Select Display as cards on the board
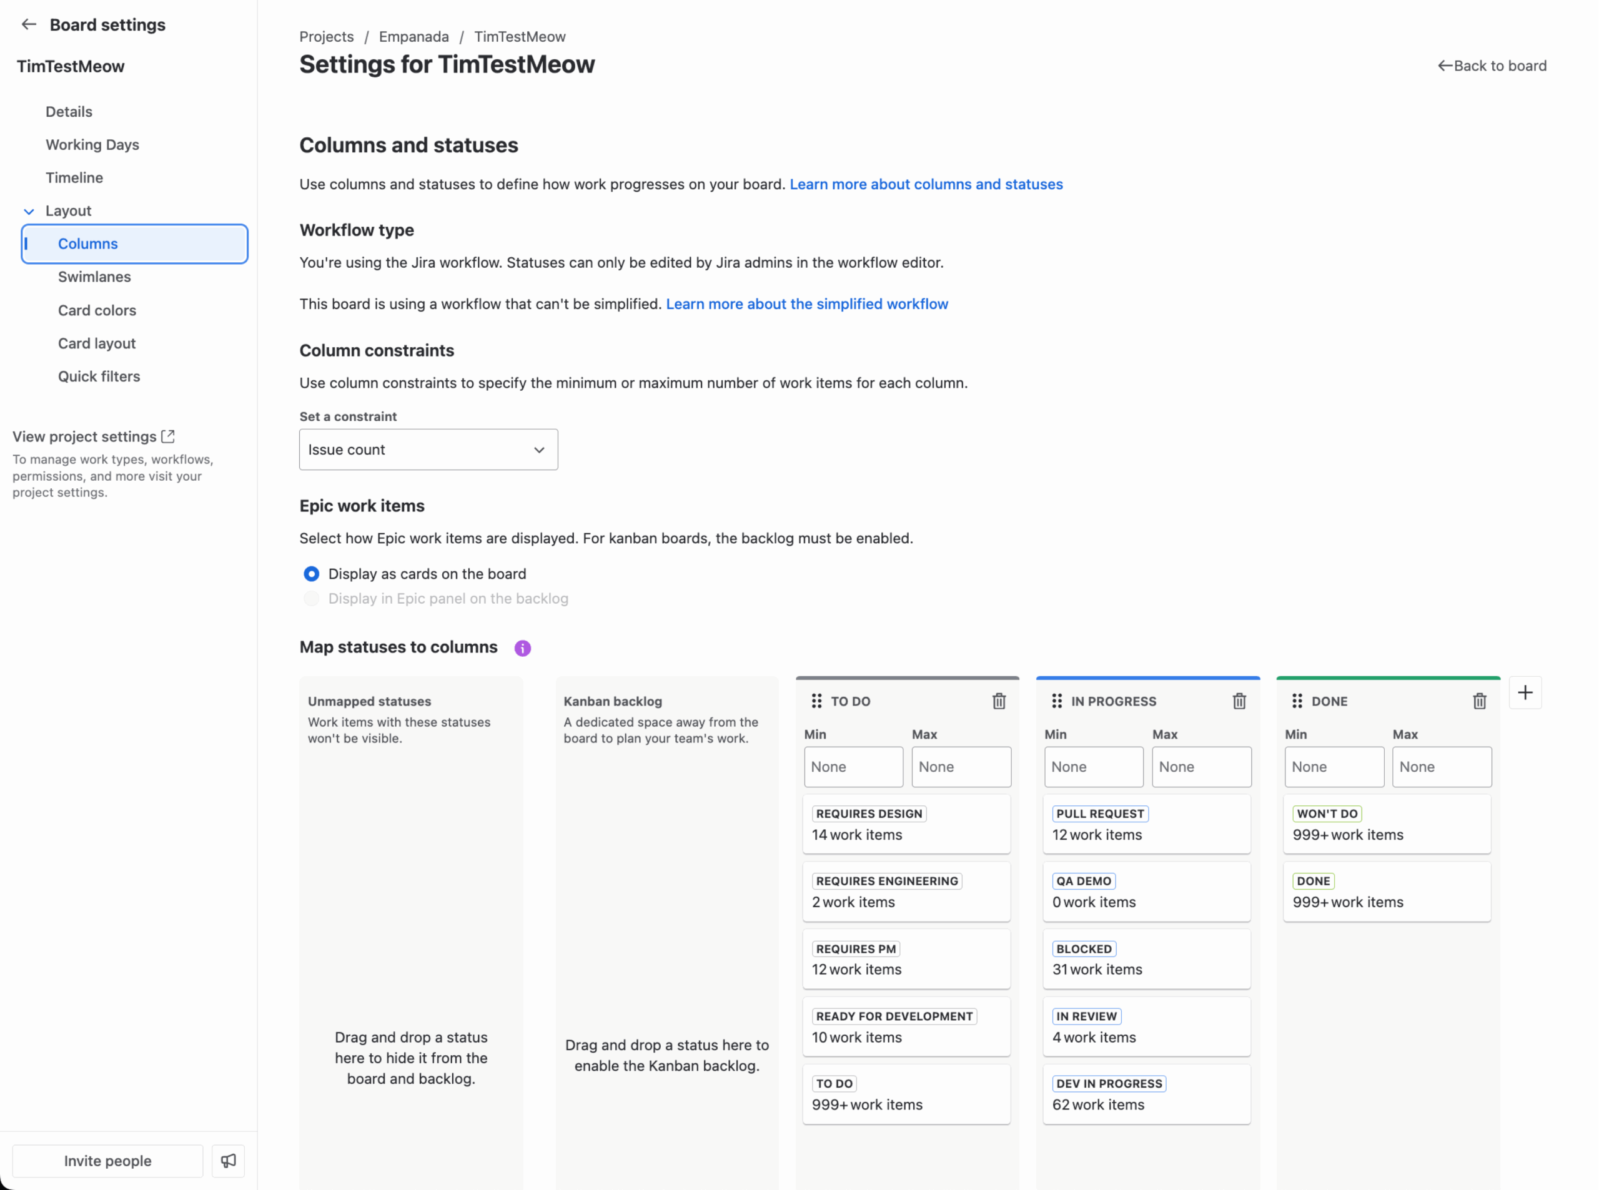The height and width of the screenshot is (1190, 1599). [311, 574]
